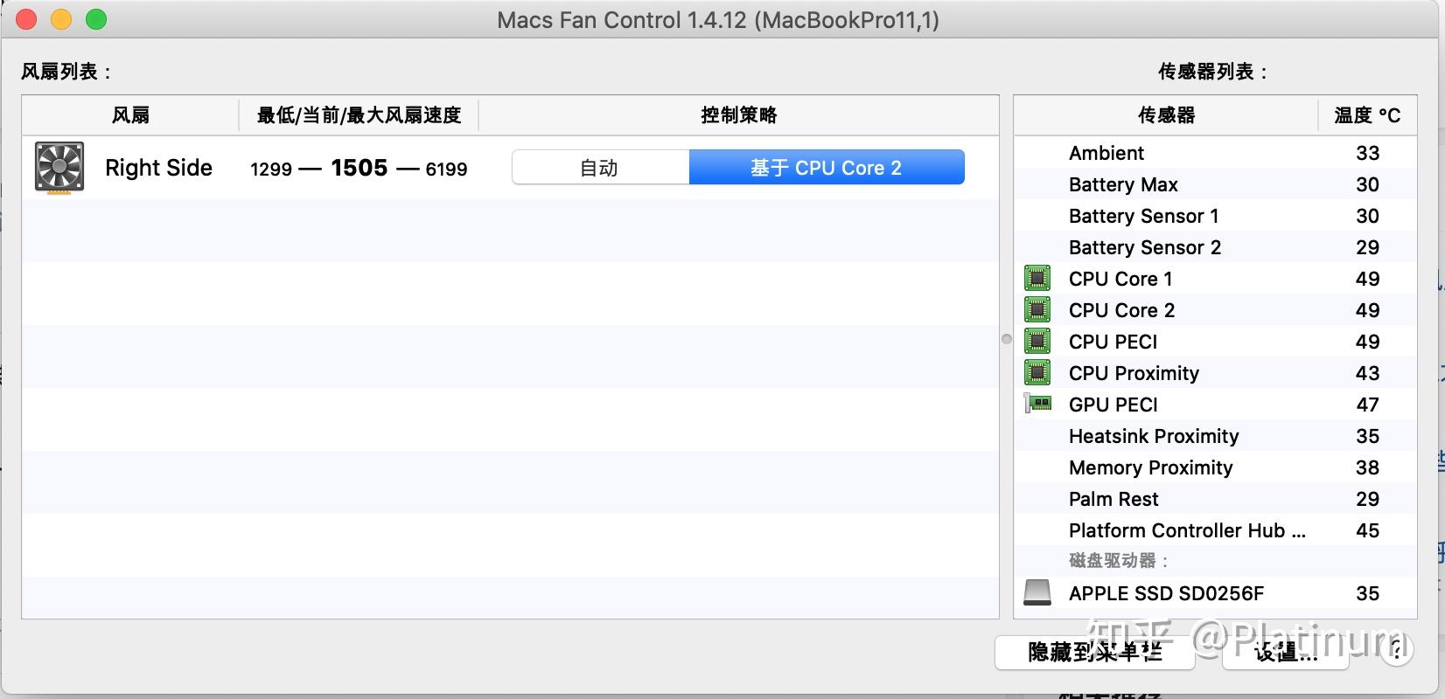Click the 风扇 column header
This screenshot has height=699, width=1445.
[130, 115]
